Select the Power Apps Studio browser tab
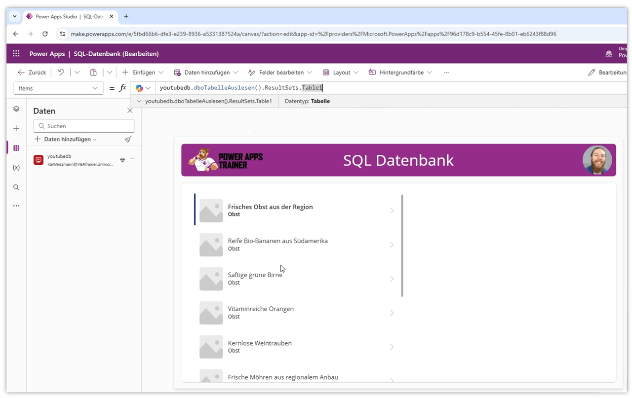 pos(70,16)
